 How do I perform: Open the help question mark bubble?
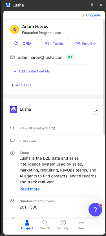tap(95, 210)
